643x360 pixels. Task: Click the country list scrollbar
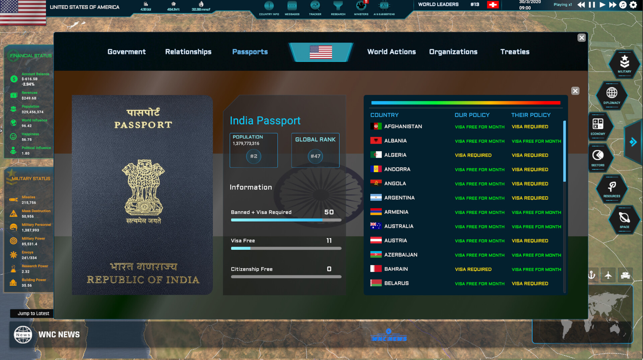pos(564,151)
